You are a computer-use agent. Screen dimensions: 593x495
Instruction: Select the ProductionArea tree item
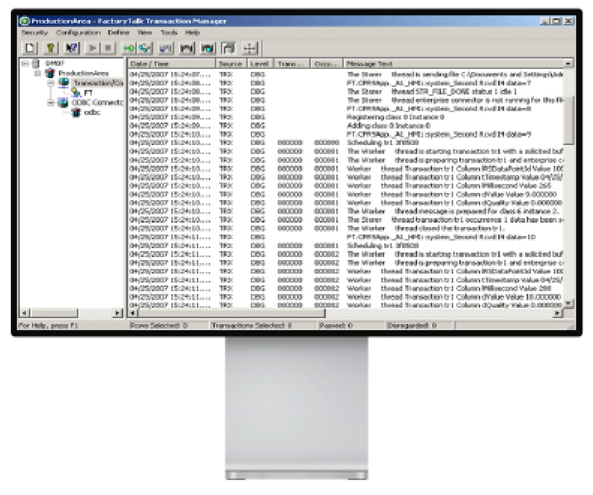tap(84, 73)
